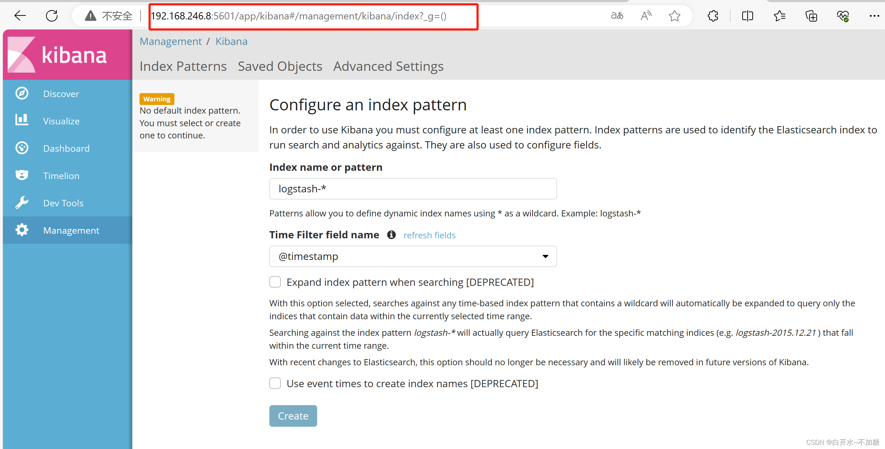The height and width of the screenshot is (449, 885).
Task: Open the browser extensions puzzle icon
Action: click(x=713, y=16)
